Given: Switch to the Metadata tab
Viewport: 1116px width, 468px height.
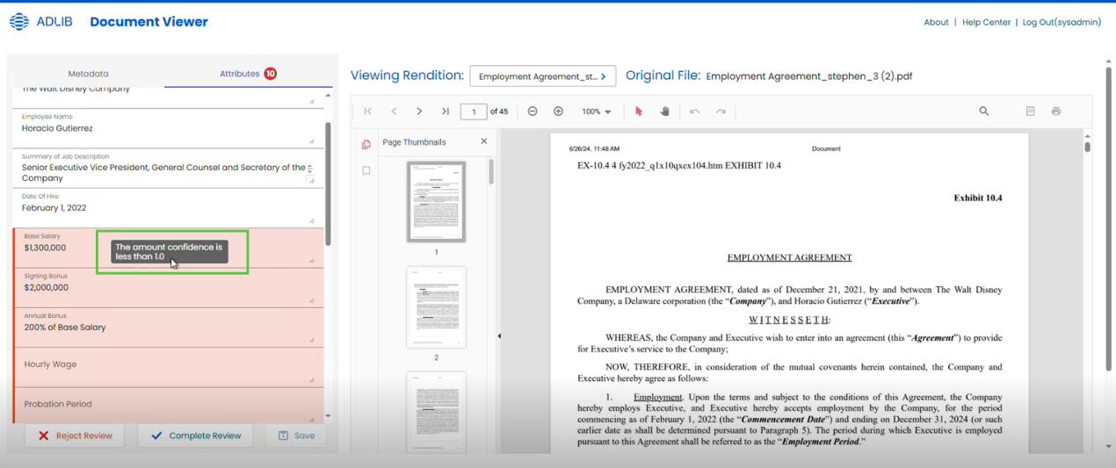Looking at the screenshot, I should (x=88, y=74).
